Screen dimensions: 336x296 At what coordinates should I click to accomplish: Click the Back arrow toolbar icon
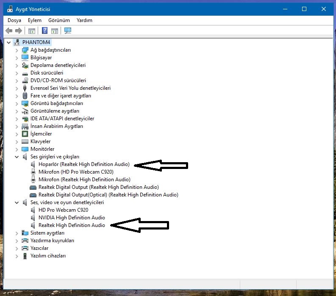pos(9,30)
